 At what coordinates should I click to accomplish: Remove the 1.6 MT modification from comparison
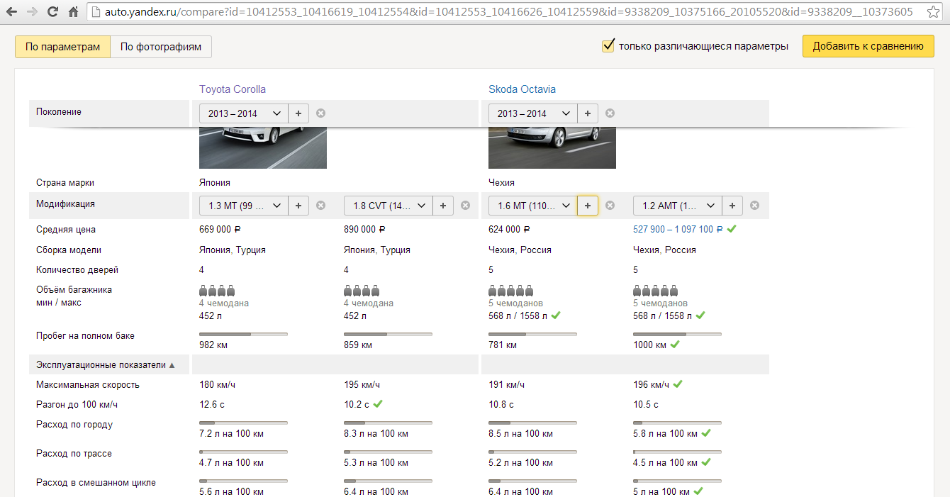pos(610,206)
